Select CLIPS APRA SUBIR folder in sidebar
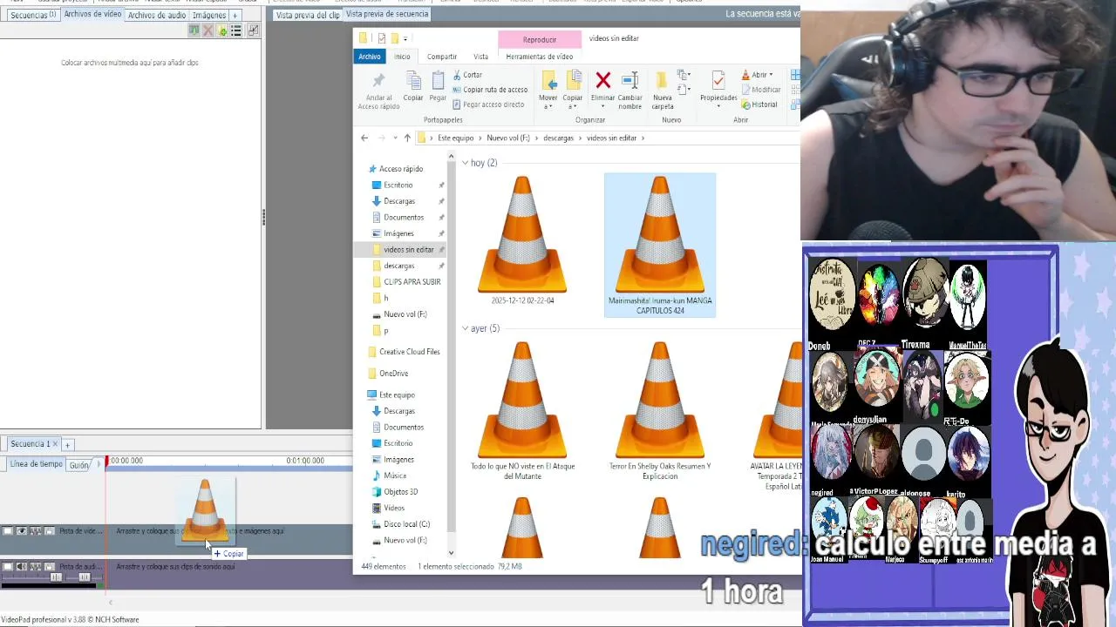Viewport: 1116px width, 627px height. [x=405, y=282]
